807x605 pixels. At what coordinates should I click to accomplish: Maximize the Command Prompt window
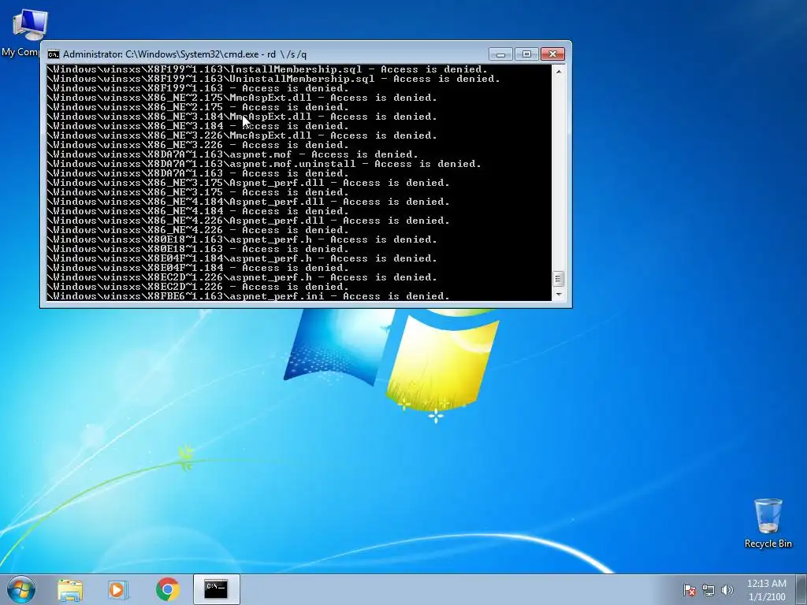526,54
